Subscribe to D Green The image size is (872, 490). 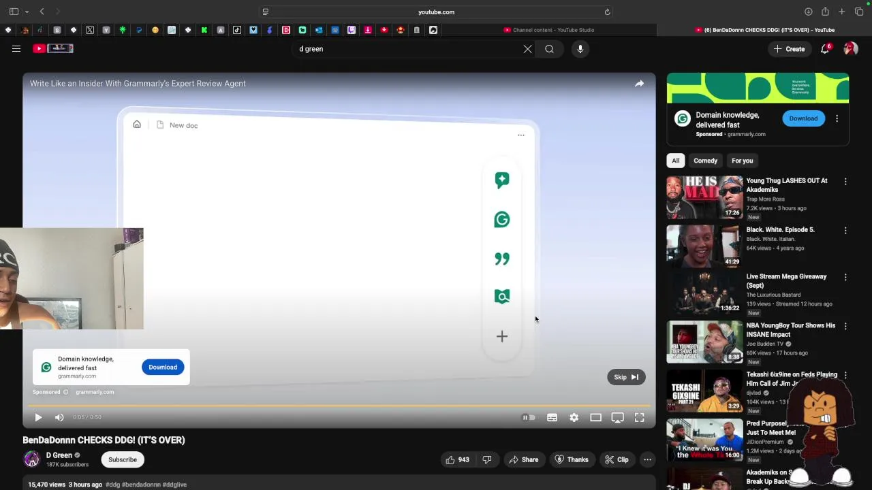click(x=123, y=459)
